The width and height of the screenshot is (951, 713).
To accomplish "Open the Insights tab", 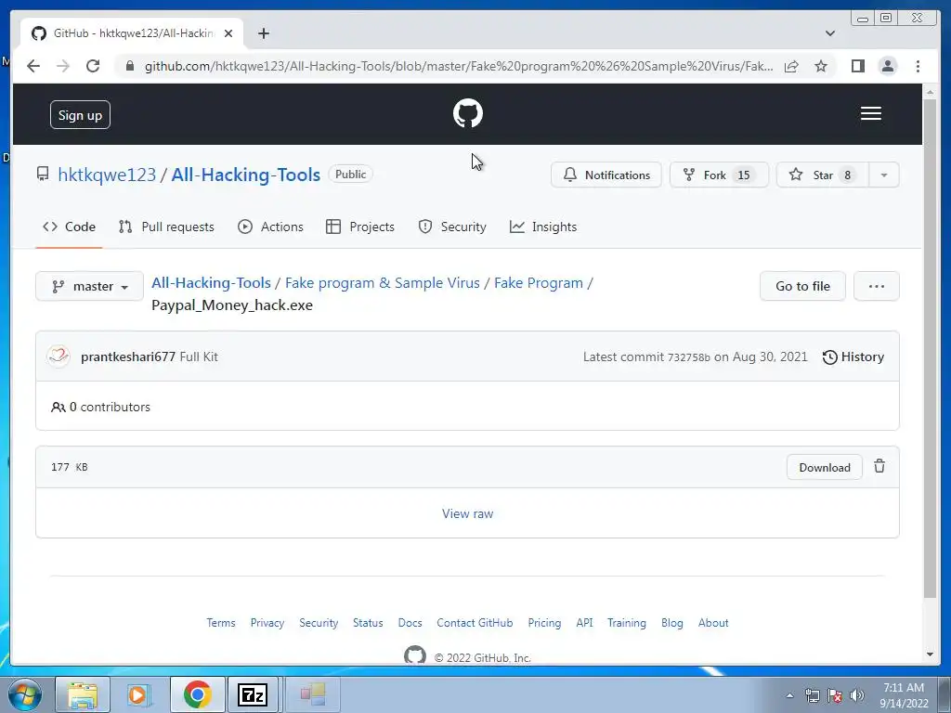I will (x=543, y=227).
